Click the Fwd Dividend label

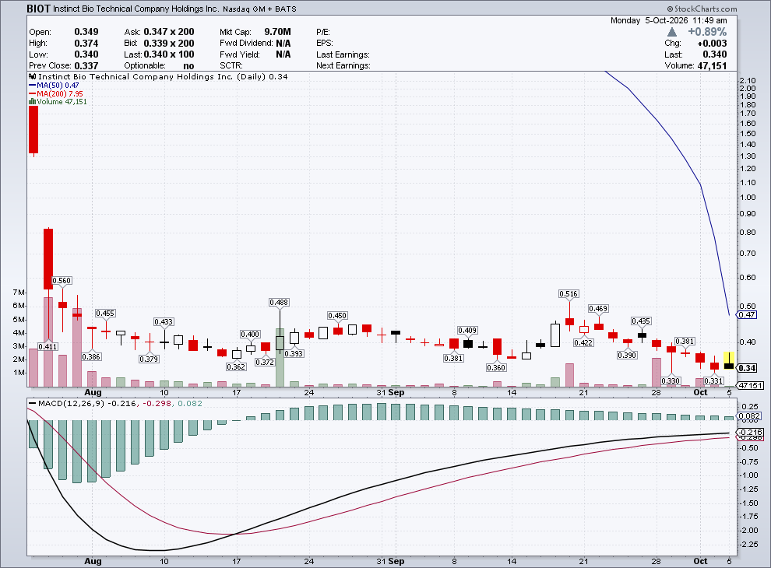click(247, 44)
